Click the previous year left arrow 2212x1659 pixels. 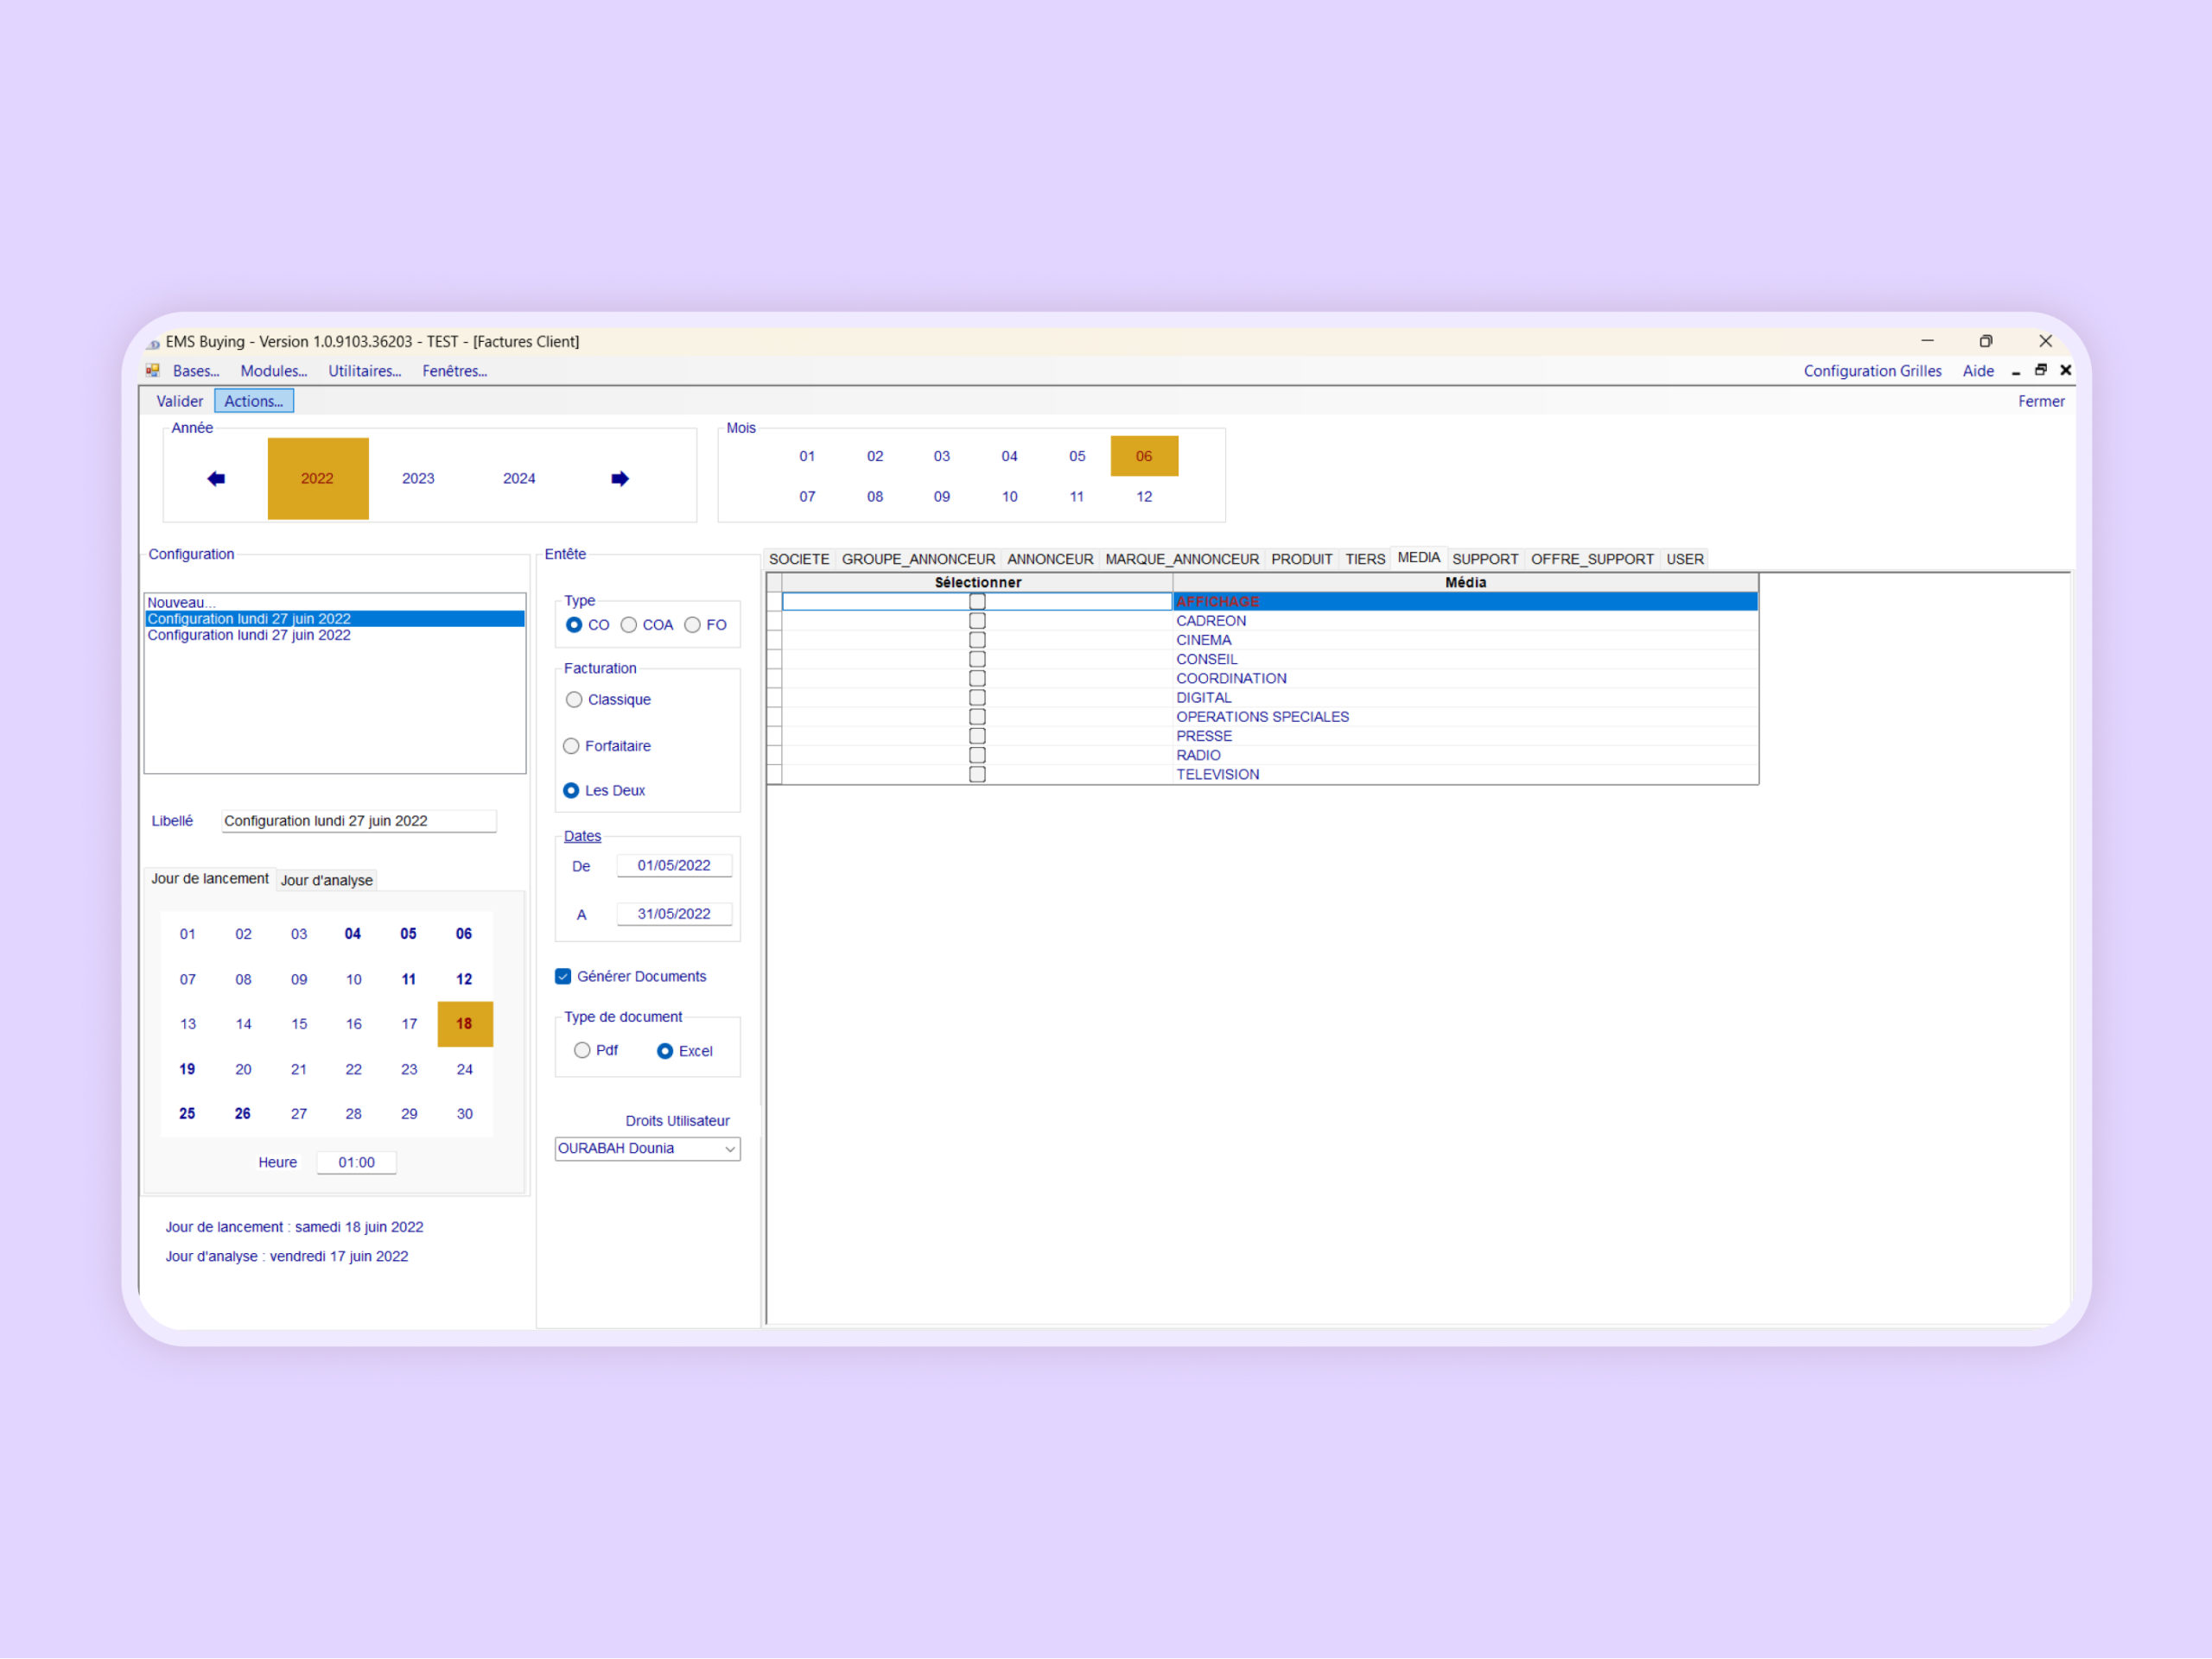coord(216,478)
